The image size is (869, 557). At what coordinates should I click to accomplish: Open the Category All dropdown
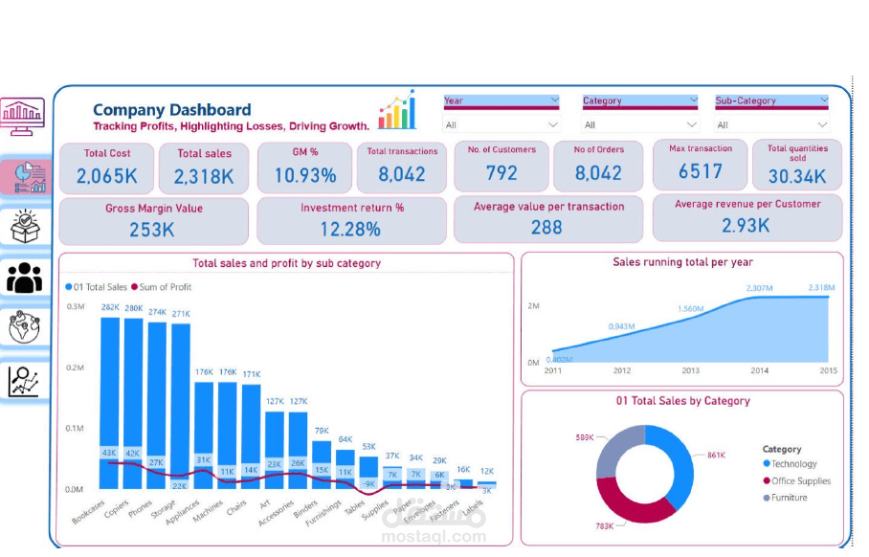pyautogui.click(x=640, y=124)
